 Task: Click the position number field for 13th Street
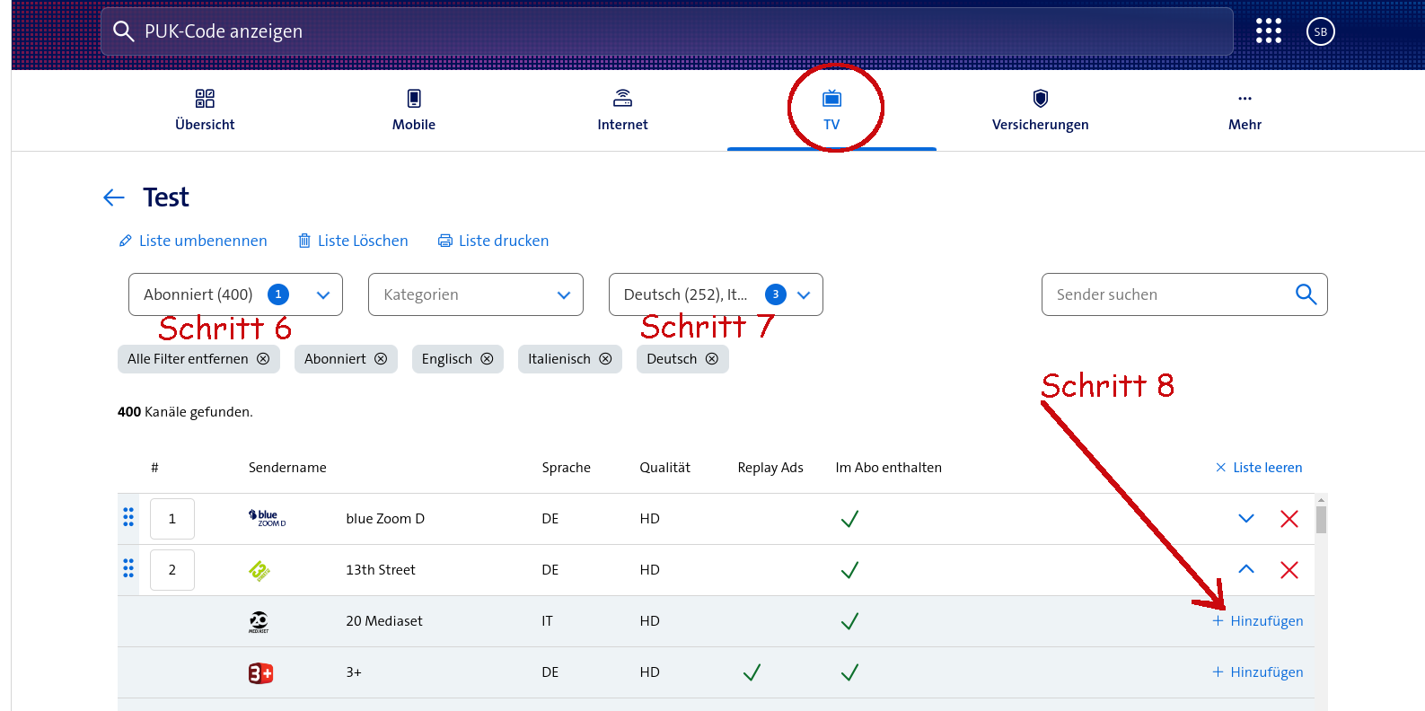[172, 570]
